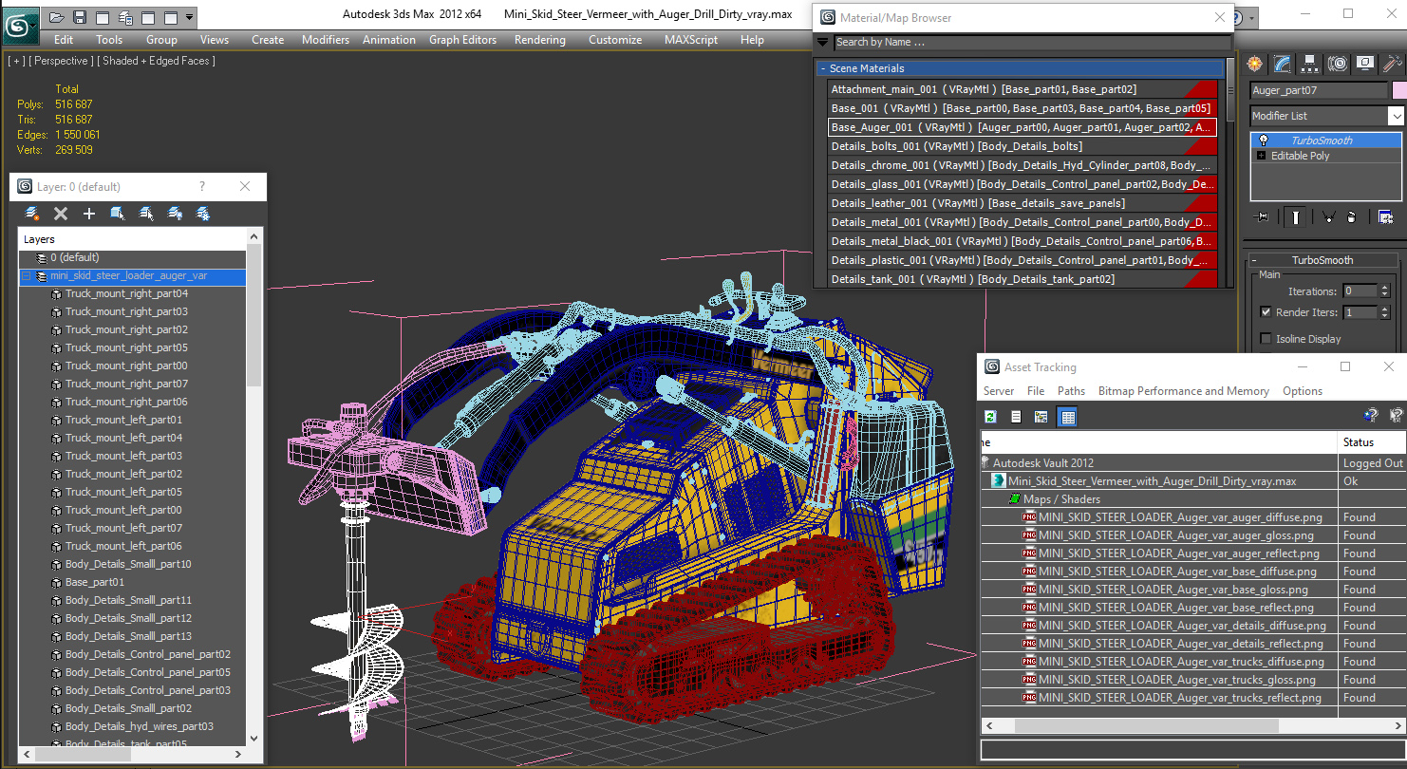1407x769 pixels.
Task: Click Add Selected Objects plus icon in Layer dialog
Action: [89, 214]
